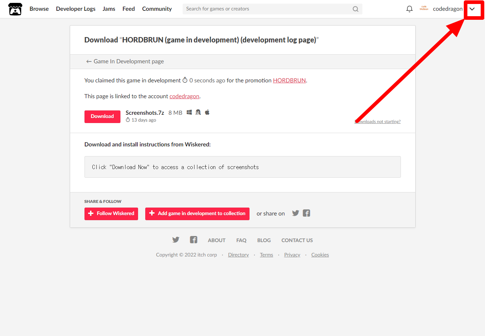Open the BLOG footer link
485x336 pixels.
coord(264,240)
